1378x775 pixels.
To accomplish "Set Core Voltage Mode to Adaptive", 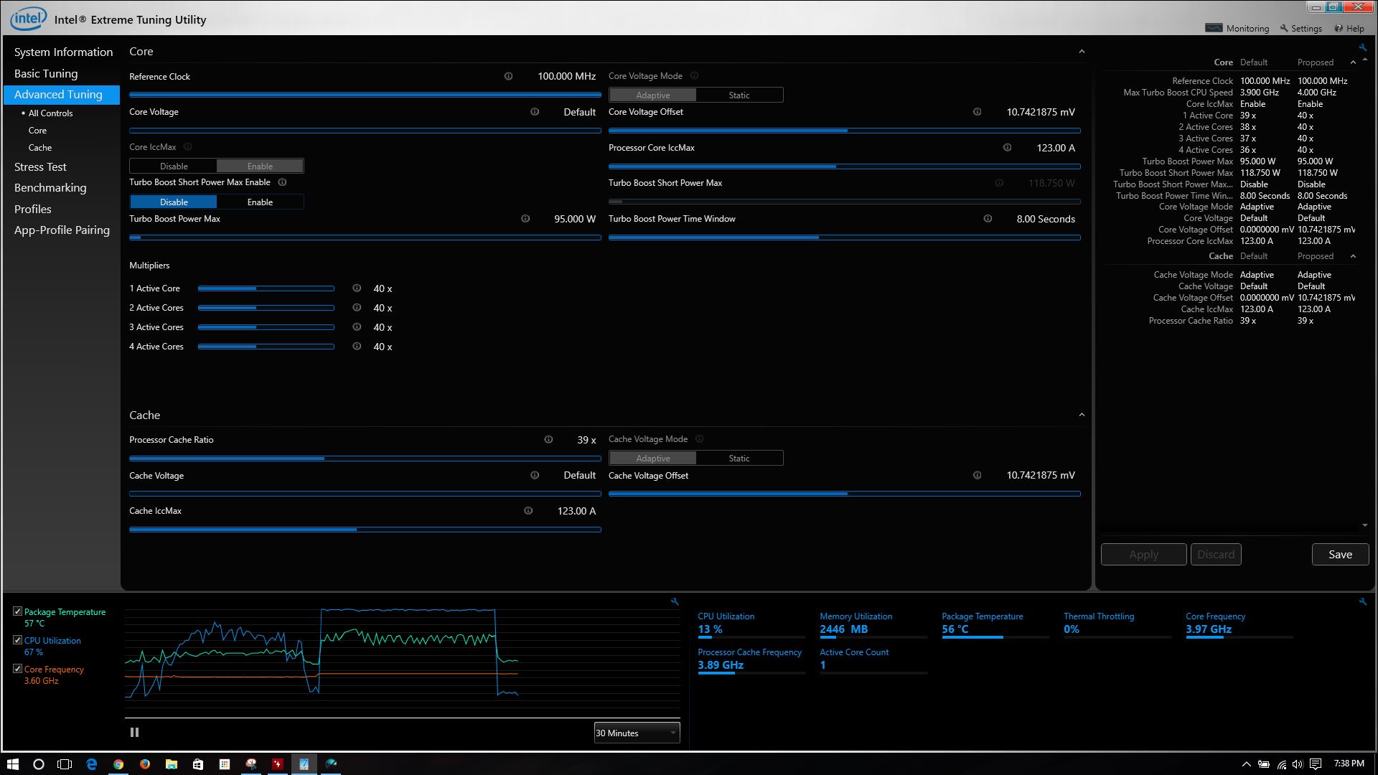I will (x=652, y=95).
